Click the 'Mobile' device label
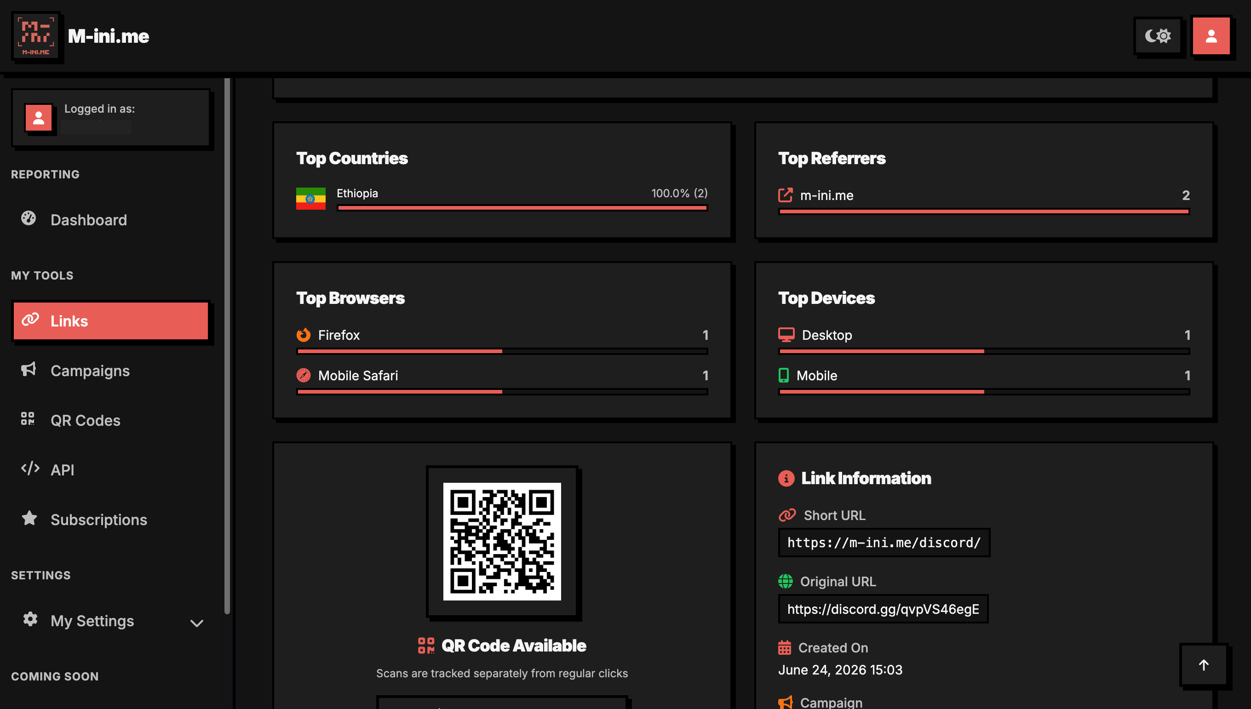Viewport: 1251px width, 709px height. (x=817, y=376)
